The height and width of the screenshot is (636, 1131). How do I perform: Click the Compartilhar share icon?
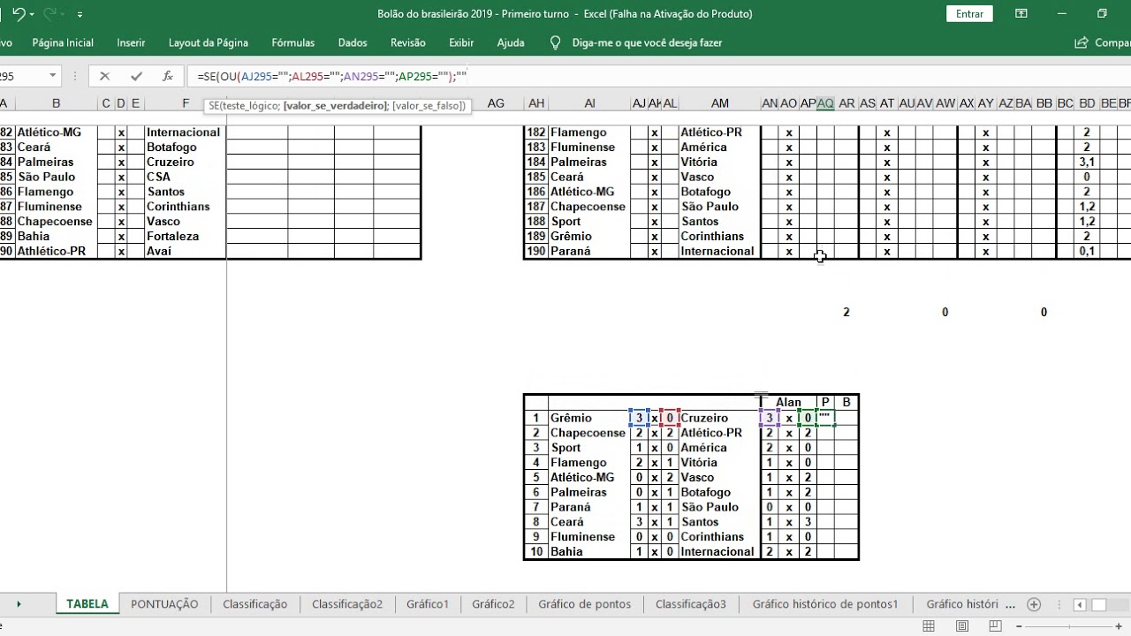[x=1081, y=42]
